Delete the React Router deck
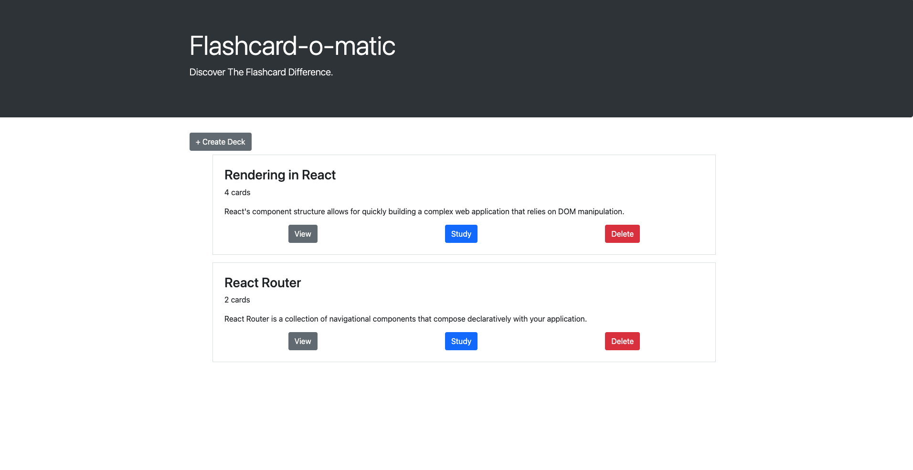 point(622,341)
